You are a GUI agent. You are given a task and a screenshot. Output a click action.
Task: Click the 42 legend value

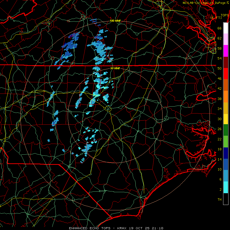coord(220,89)
